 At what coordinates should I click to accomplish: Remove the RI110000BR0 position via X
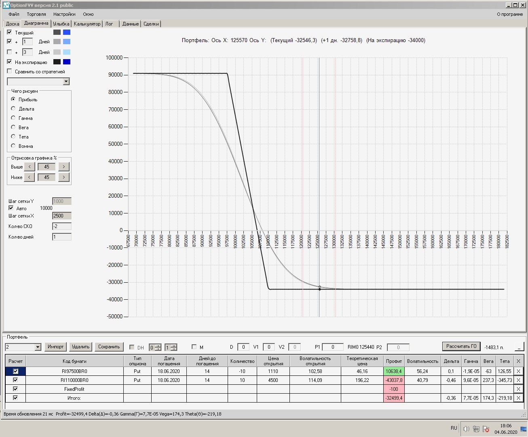pos(518,380)
